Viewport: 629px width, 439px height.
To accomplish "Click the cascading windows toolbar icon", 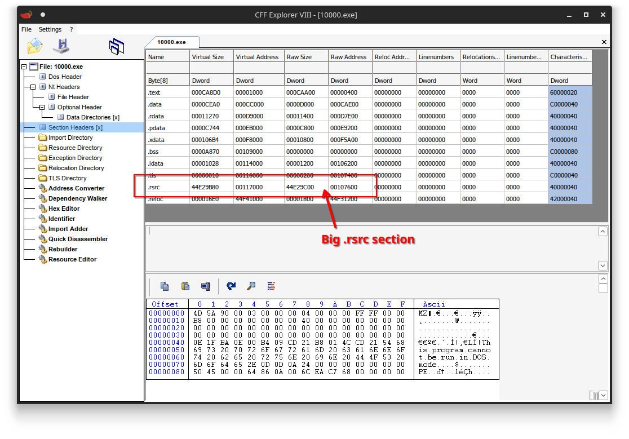I will [117, 46].
